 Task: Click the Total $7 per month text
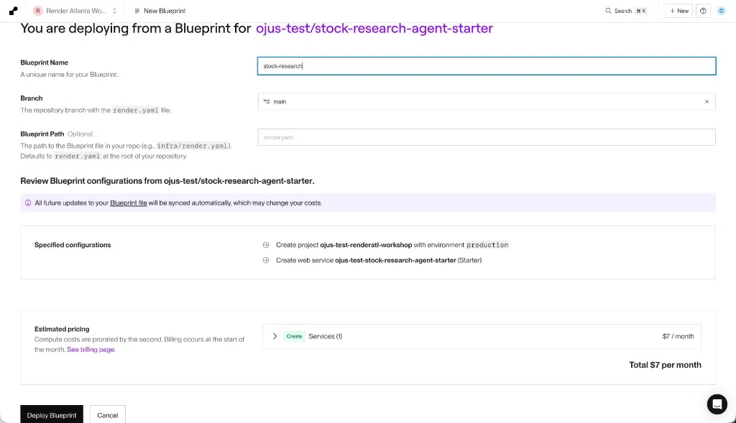(665, 365)
